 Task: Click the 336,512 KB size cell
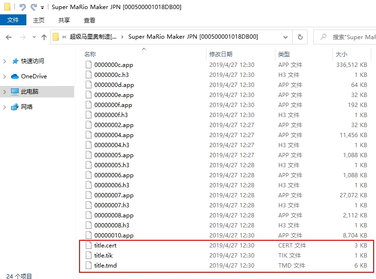[352, 65]
